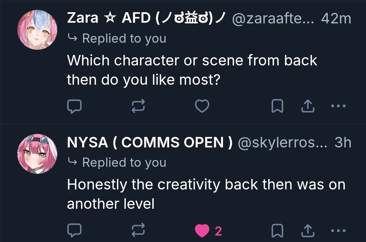366x242 pixels.
Task: Open NYSA's profile avatar
Action: (x=37, y=154)
